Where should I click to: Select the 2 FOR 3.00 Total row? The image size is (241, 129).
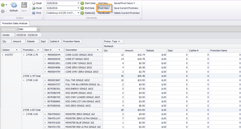(62, 110)
